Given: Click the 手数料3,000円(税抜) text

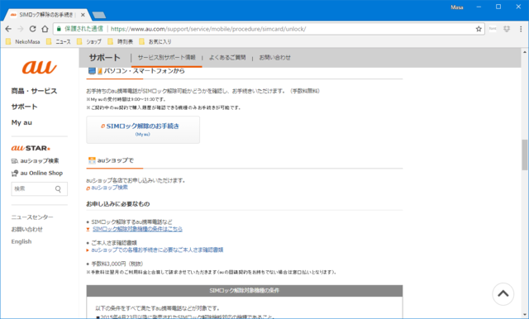Looking at the screenshot, I should [x=117, y=264].
